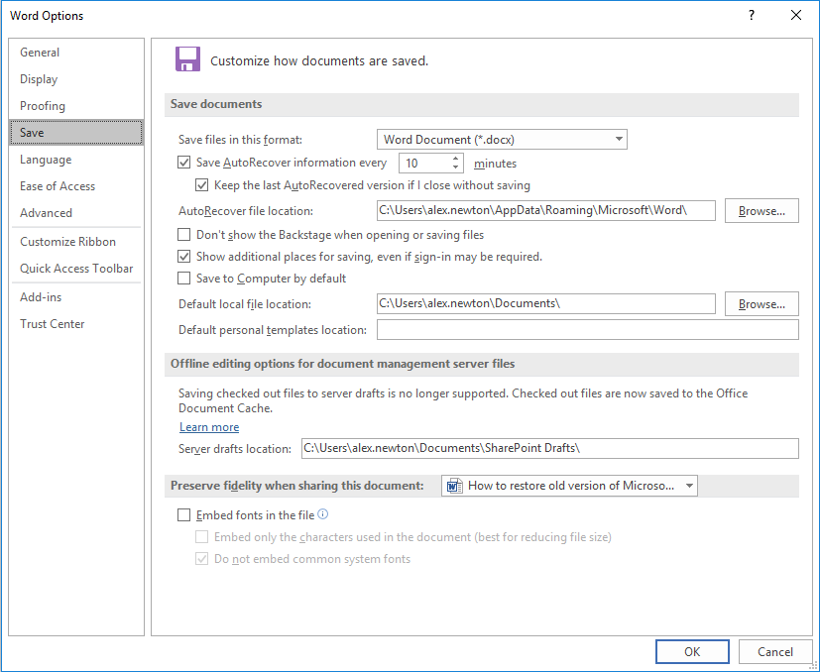Open the General options category
Screen dimensions: 820x672
(x=76, y=53)
